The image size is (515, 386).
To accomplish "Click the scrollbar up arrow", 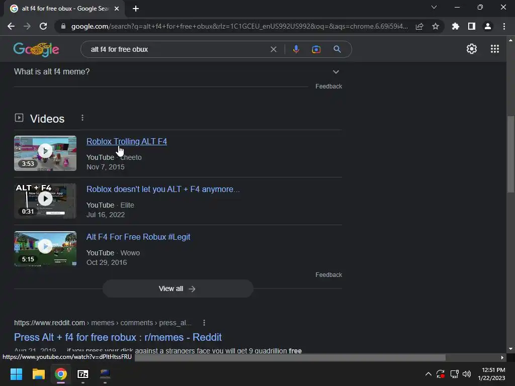I will [510, 40].
